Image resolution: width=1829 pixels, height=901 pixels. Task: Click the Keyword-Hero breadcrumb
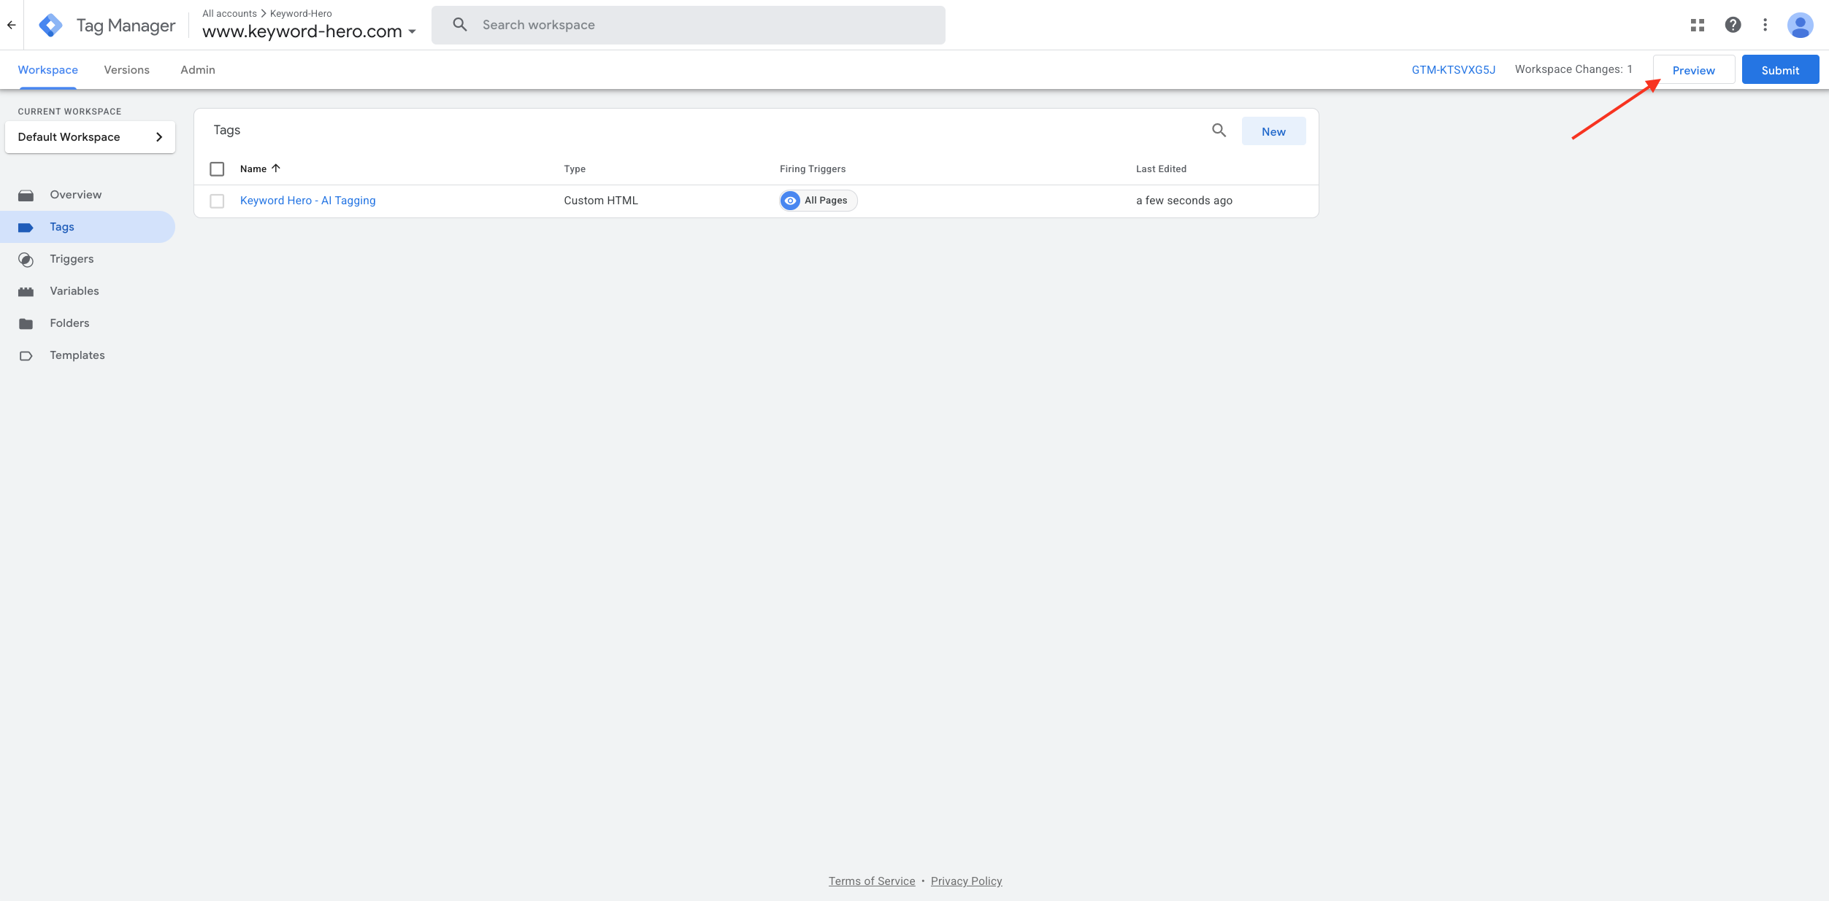[x=301, y=14]
